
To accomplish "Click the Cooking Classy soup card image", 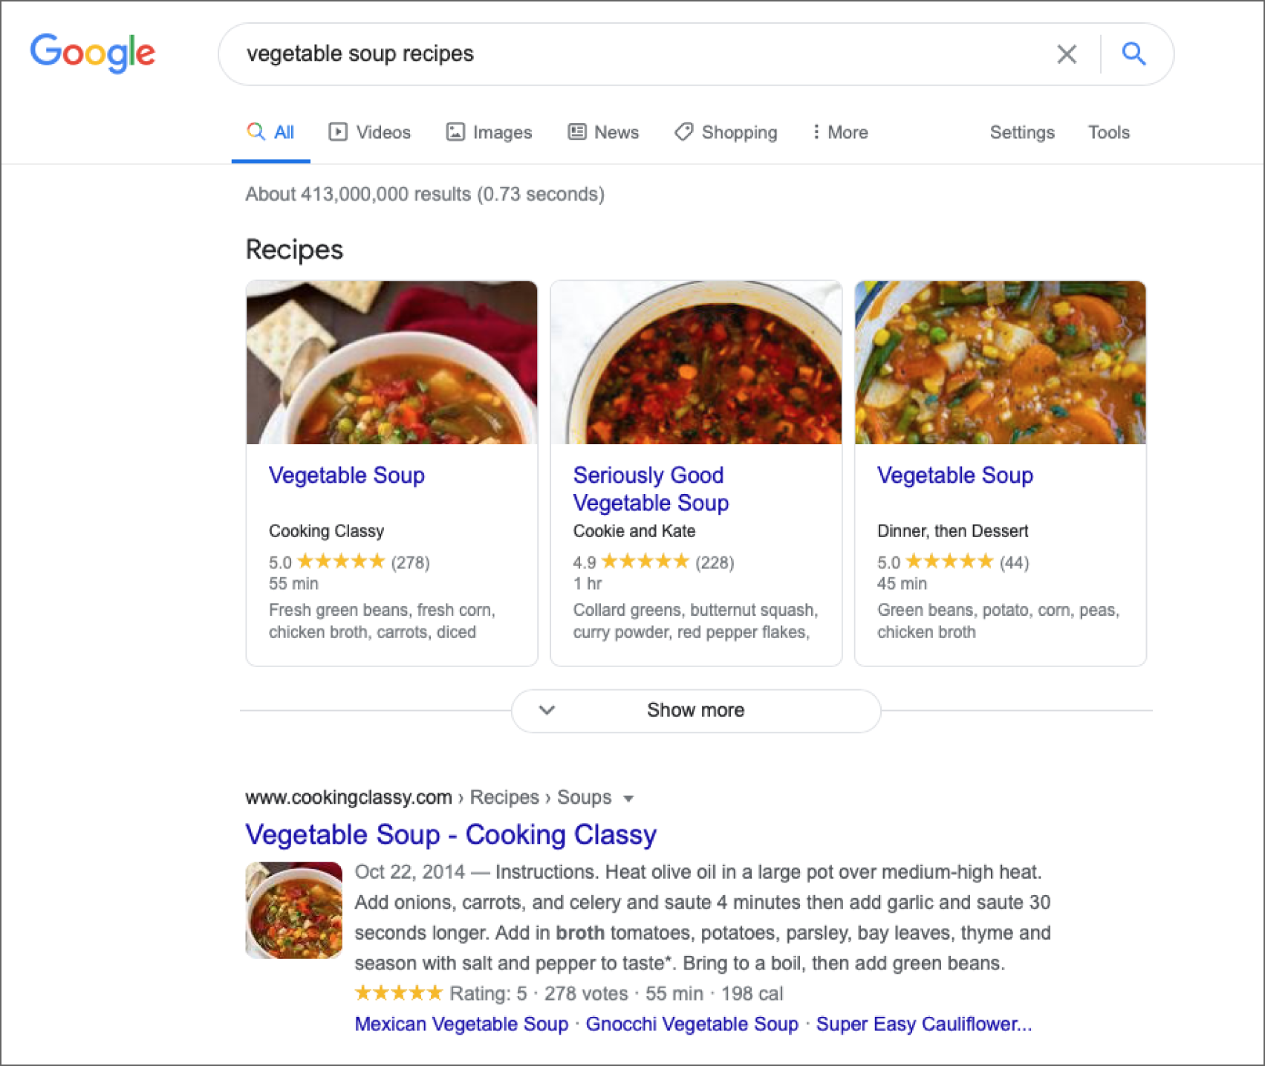I will coord(391,363).
